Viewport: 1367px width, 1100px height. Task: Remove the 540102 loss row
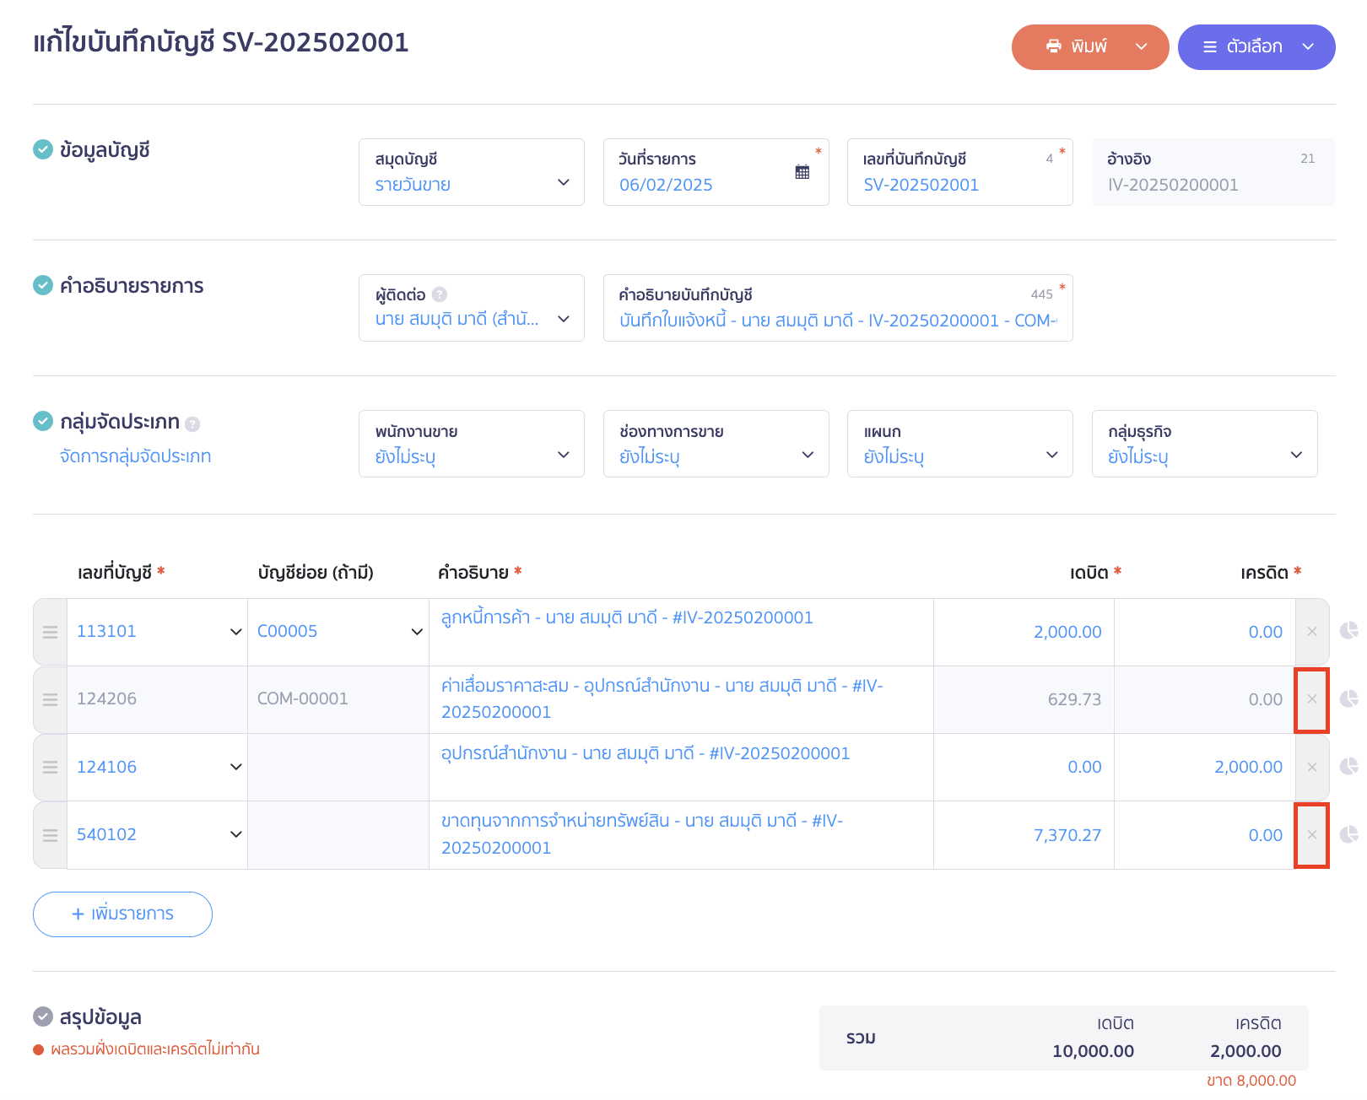(1311, 835)
